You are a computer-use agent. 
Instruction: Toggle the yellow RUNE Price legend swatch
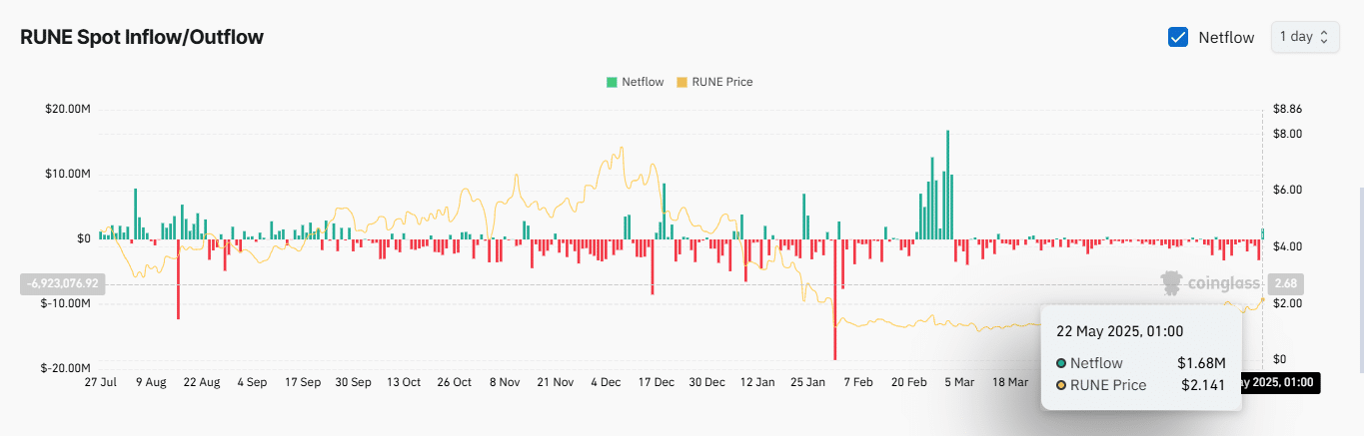point(682,82)
